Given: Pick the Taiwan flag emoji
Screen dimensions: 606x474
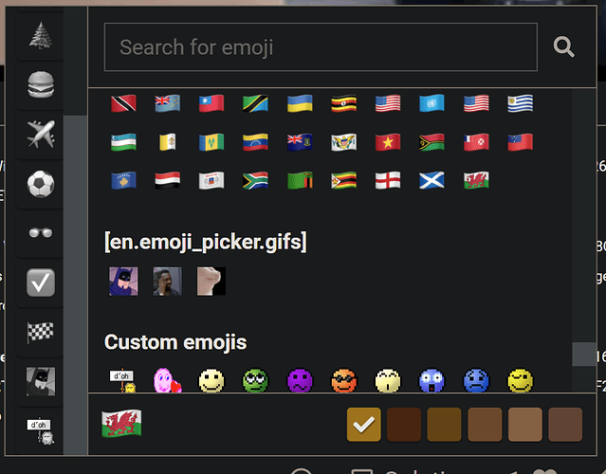Looking at the screenshot, I should 211,103.
